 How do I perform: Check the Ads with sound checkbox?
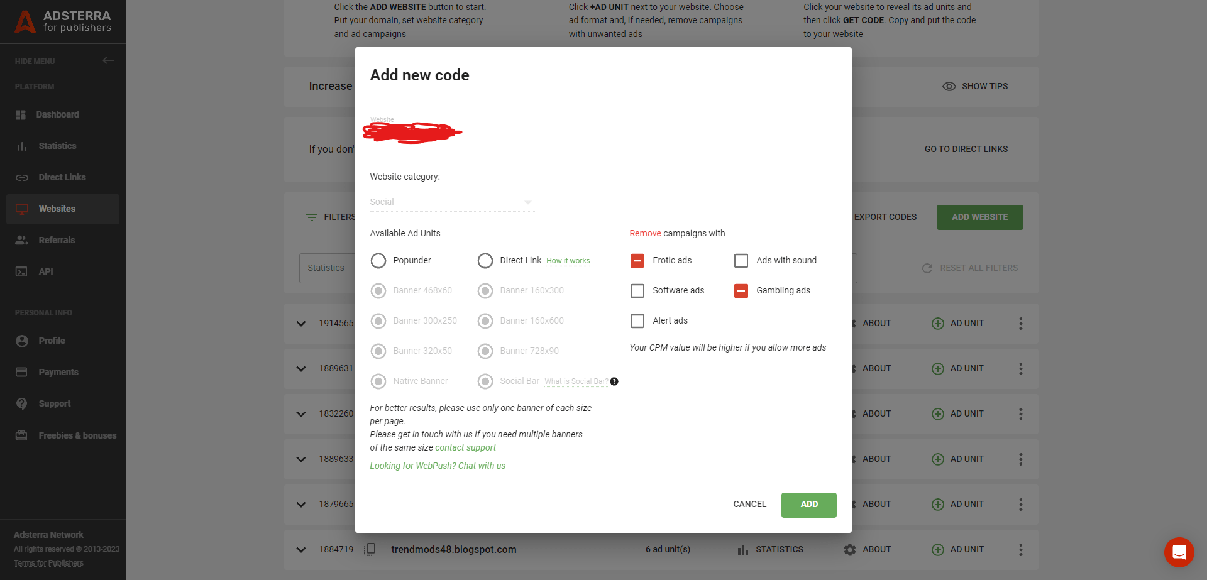pyautogui.click(x=741, y=260)
